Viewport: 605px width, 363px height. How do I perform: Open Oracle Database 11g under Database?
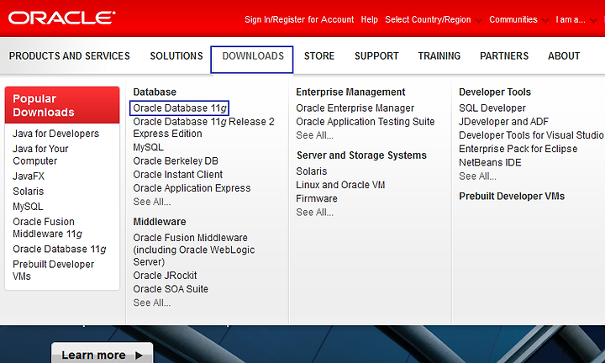point(180,108)
